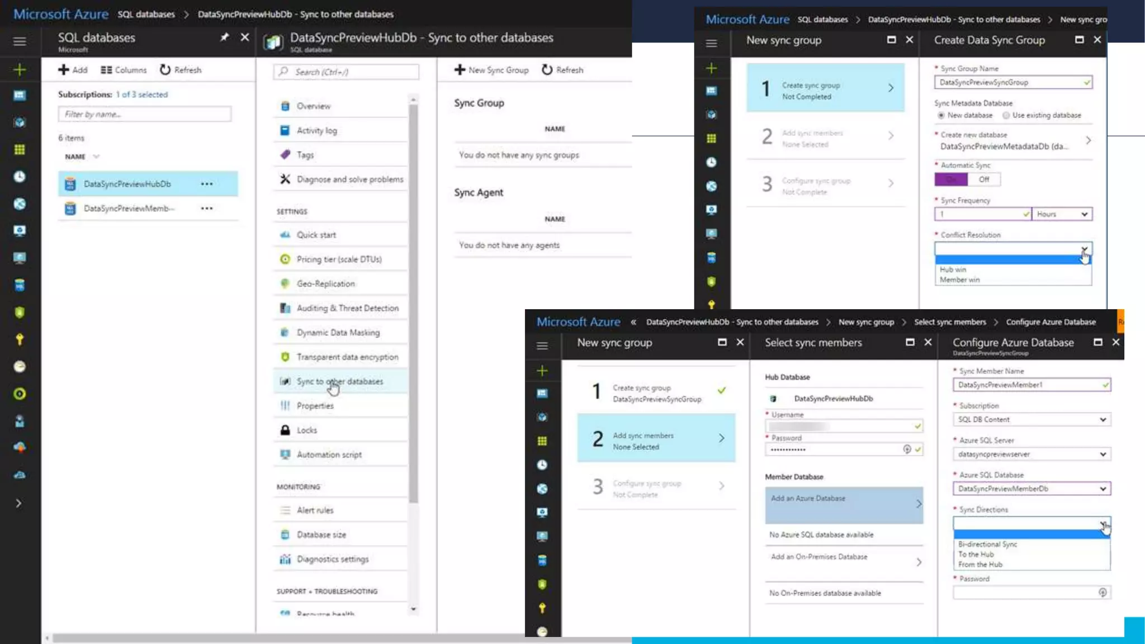Choose Bi-directional Sync direction
The image size is (1145, 644).
pyautogui.click(x=1032, y=544)
